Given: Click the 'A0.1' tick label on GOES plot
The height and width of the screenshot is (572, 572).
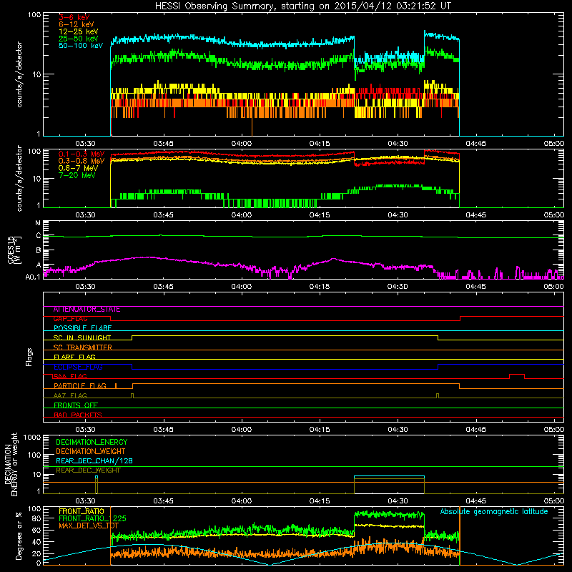Looking at the screenshot, I should coord(33,277).
